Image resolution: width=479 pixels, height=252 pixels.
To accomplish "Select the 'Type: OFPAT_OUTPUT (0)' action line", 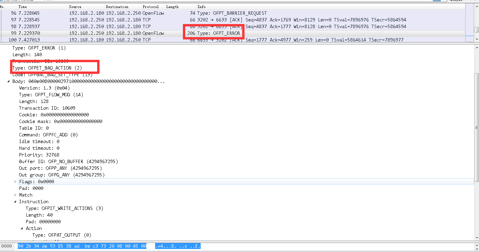I will click(x=62, y=235).
